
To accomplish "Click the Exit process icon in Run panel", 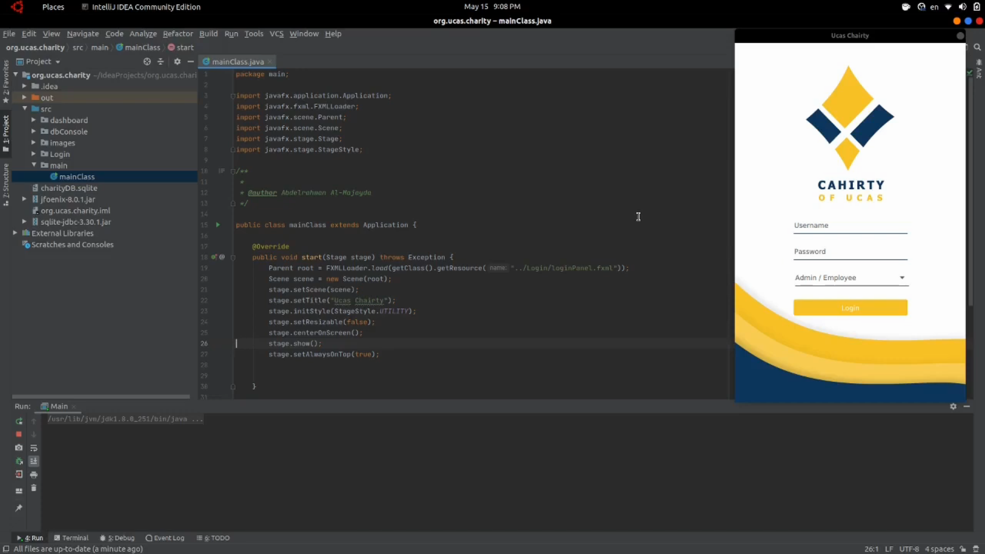I will (x=19, y=474).
